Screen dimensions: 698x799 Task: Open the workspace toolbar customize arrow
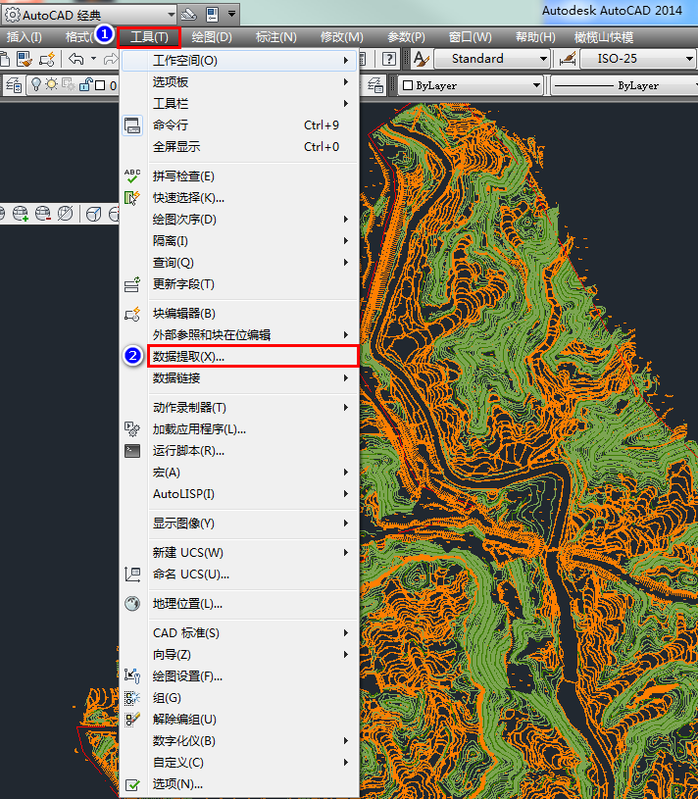pyautogui.click(x=231, y=14)
